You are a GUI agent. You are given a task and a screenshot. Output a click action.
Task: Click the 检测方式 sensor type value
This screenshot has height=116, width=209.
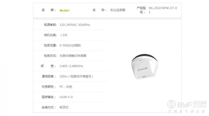73,56
